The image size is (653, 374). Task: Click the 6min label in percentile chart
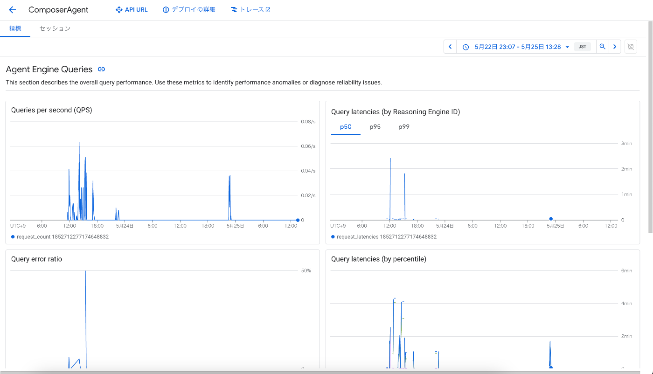click(x=626, y=270)
